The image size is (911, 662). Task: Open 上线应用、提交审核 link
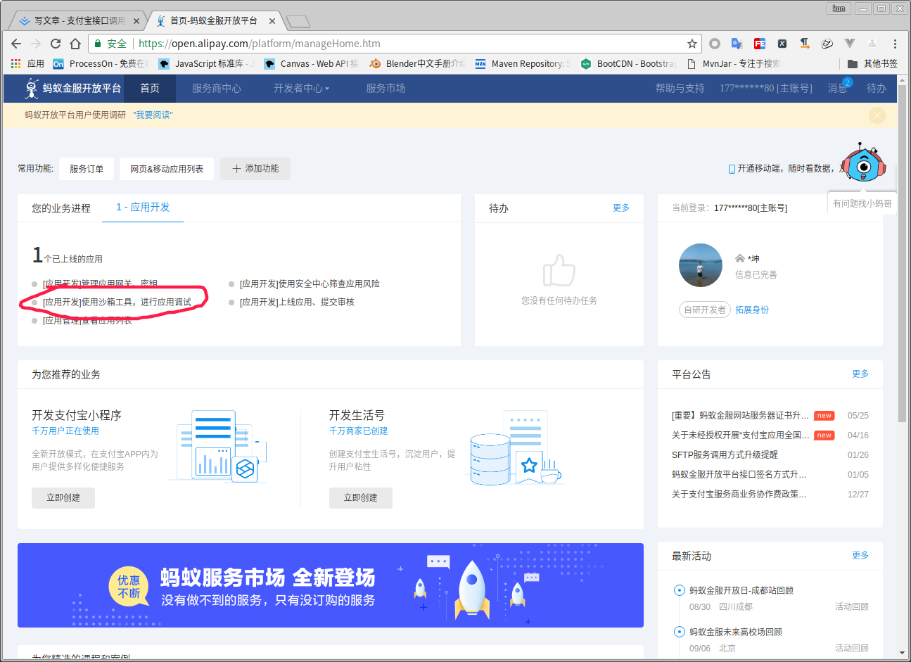click(x=297, y=303)
